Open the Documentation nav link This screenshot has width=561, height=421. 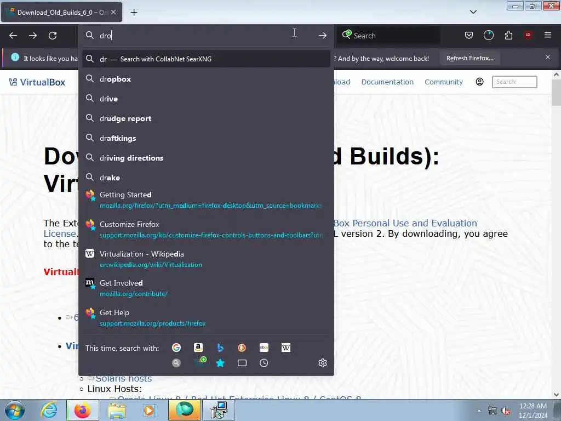[x=387, y=82]
